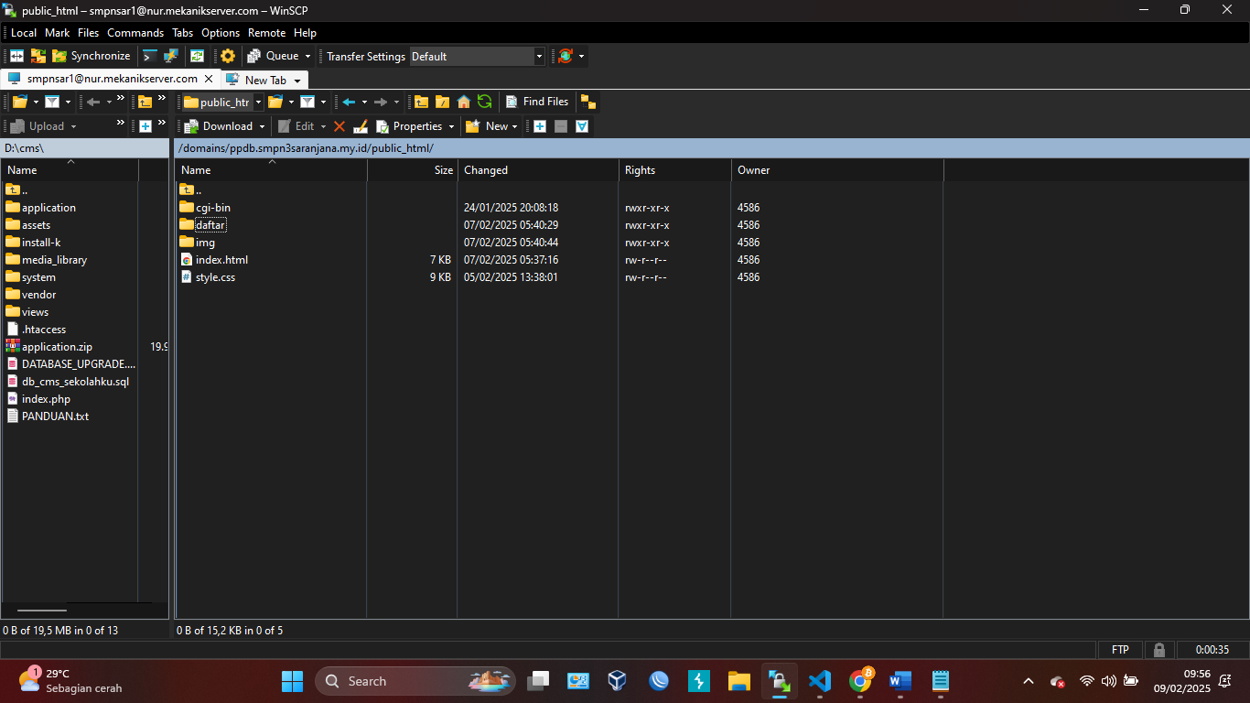Open the Help menu
1250x703 pixels.
pyautogui.click(x=305, y=32)
